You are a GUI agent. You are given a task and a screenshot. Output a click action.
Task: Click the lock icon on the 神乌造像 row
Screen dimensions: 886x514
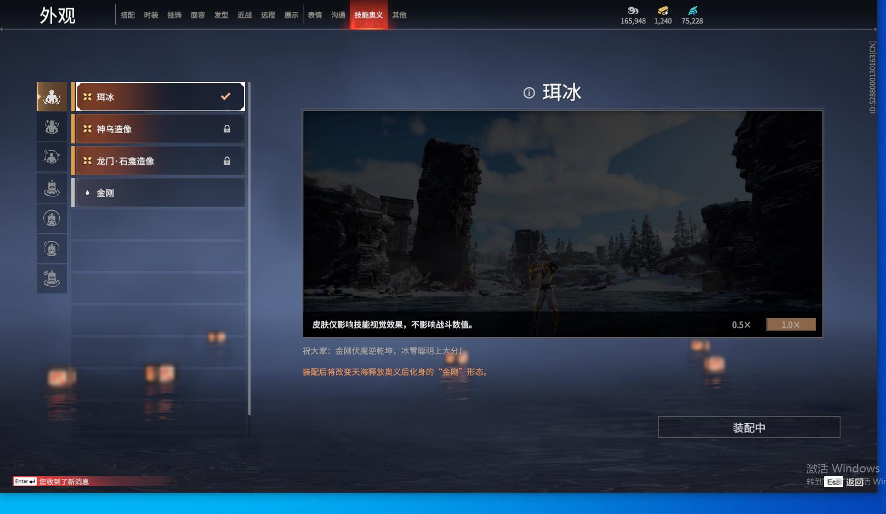[x=227, y=129]
